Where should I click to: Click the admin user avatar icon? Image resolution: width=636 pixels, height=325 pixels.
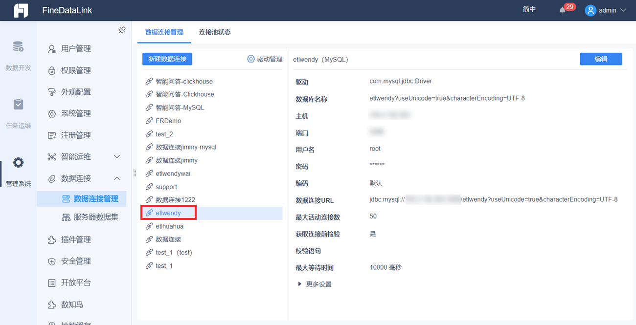(591, 10)
